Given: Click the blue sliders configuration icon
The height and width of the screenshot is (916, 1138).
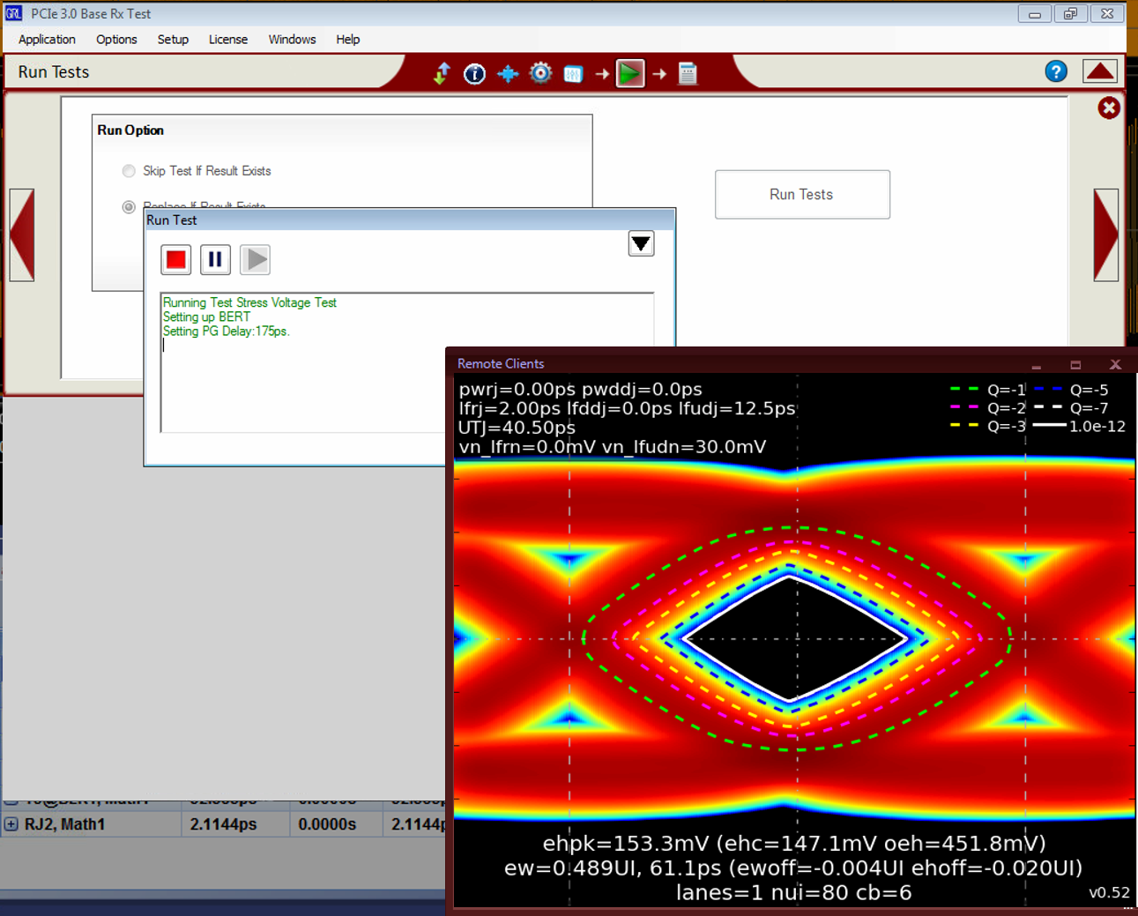Looking at the screenshot, I should pos(573,74).
